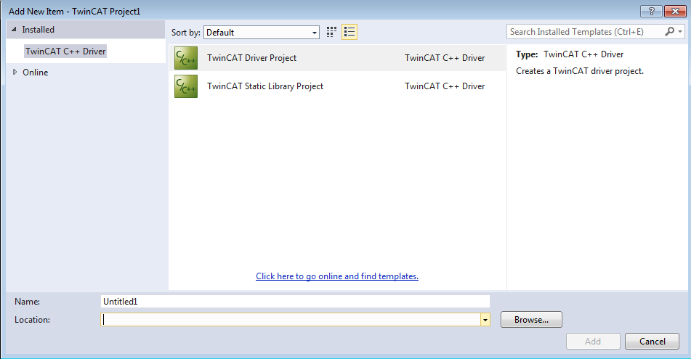Select the TwinCAT Driver Project template icon
Image resolution: width=691 pixels, height=359 pixels.
coord(186,58)
